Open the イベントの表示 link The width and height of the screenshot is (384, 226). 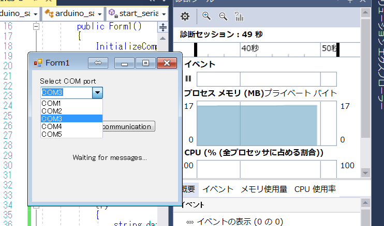tap(240, 221)
